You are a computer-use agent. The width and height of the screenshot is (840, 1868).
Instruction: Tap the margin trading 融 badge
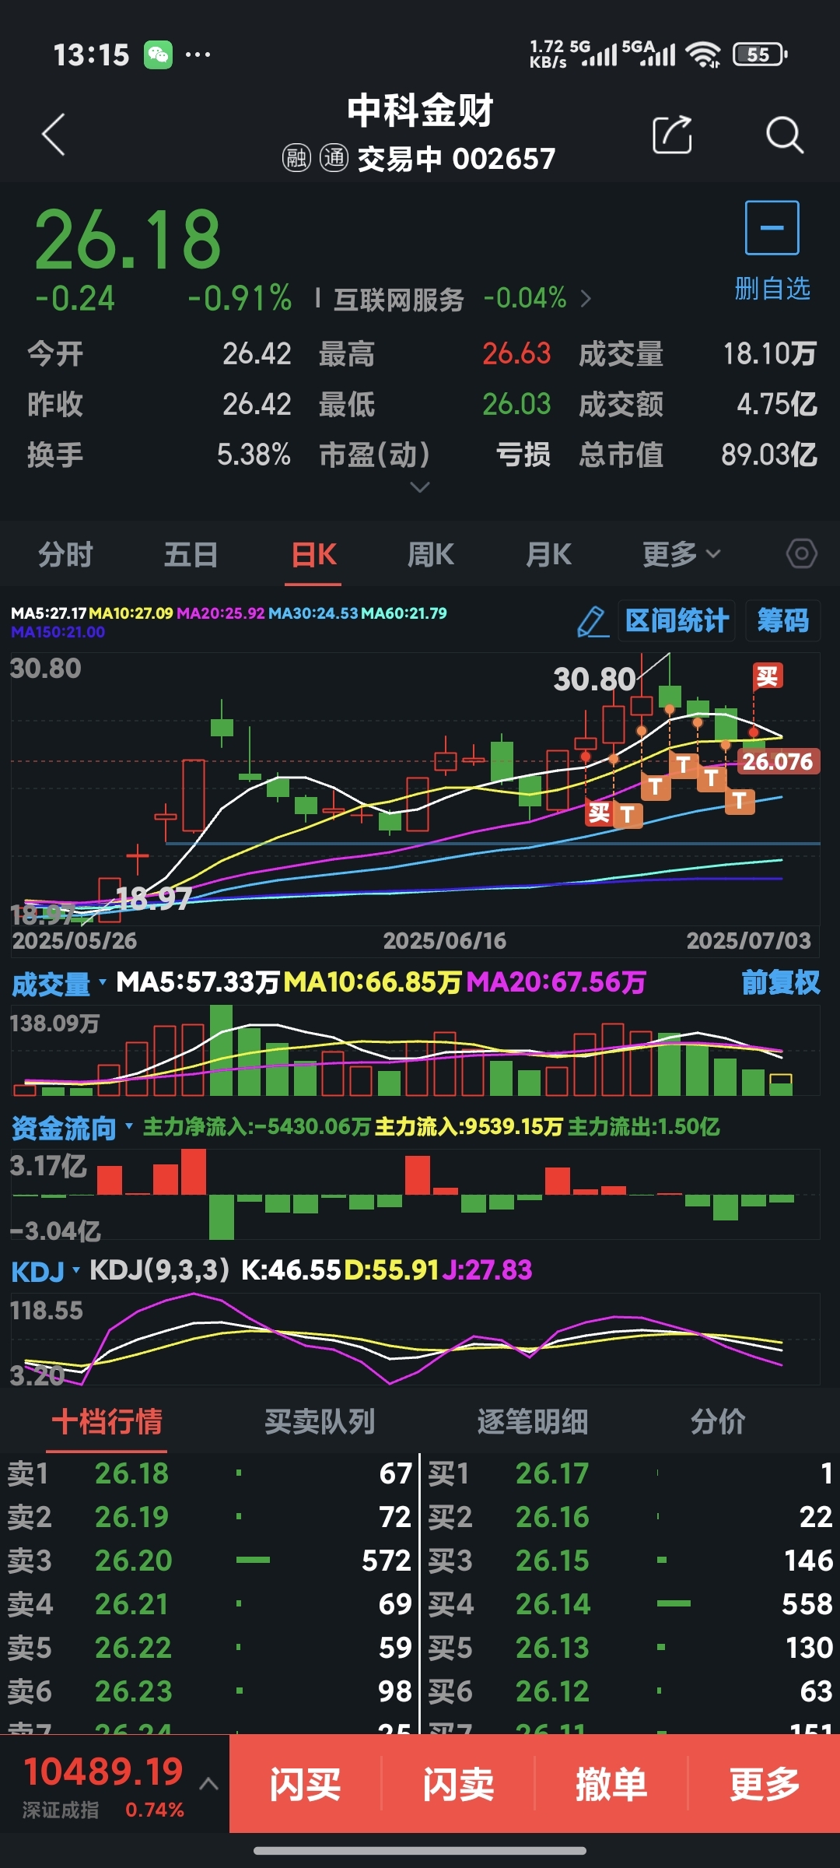pos(296,158)
